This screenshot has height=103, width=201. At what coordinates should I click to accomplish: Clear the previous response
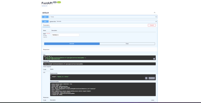point(127,44)
